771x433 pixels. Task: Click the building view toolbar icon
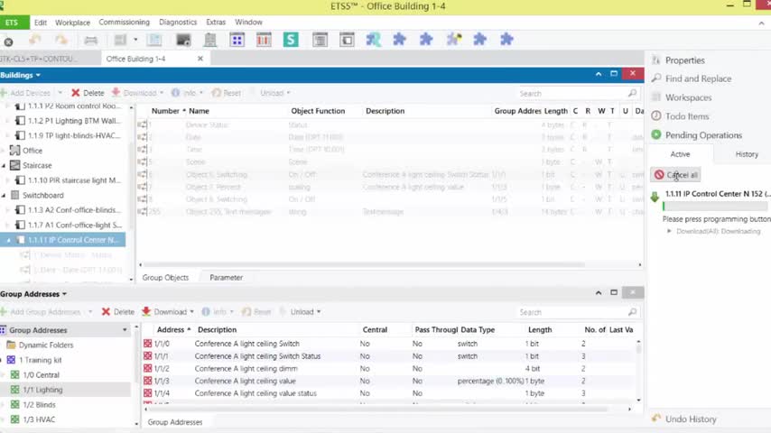[210, 40]
